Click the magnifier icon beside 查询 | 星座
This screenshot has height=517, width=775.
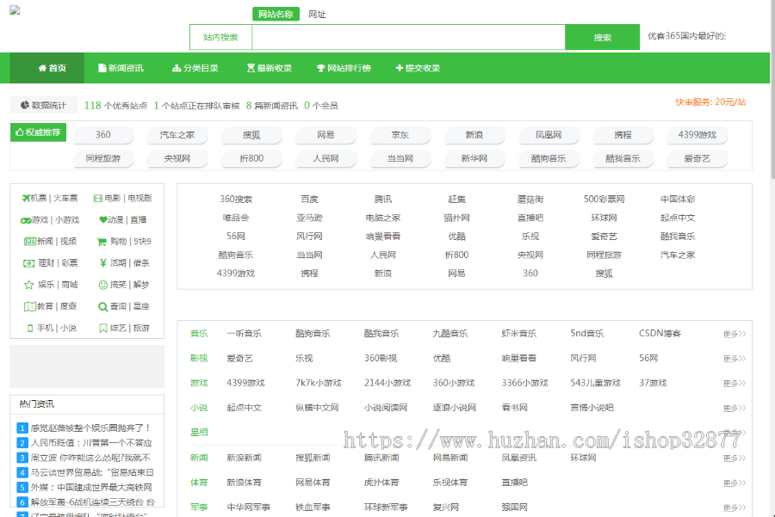point(102,306)
